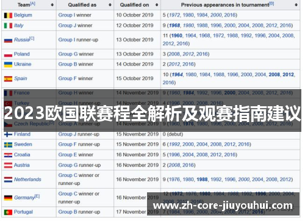This screenshot has height=221, width=305.
Task: Open the Sweden team link
Action: [23, 145]
